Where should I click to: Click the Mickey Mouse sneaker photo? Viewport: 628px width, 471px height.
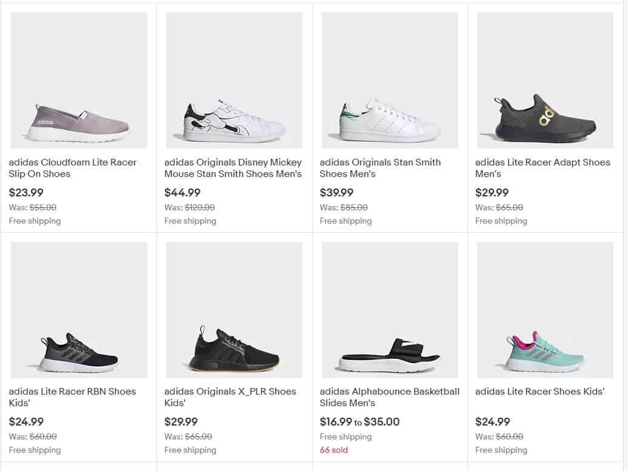click(234, 79)
